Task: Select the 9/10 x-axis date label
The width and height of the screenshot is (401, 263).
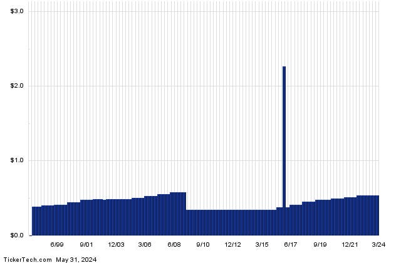Action: (x=203, y=245)
